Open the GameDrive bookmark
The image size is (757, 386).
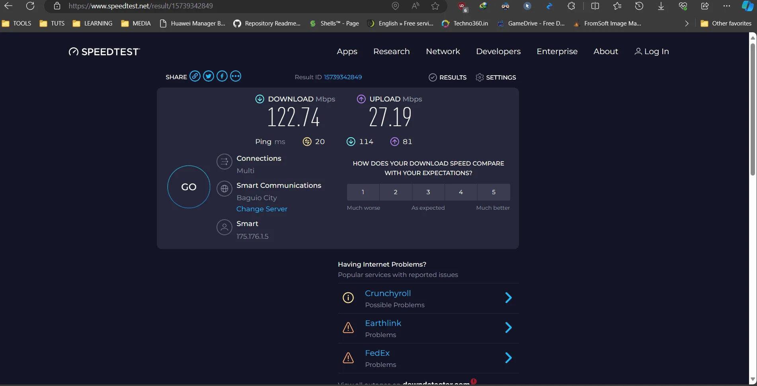tap(531, 23)
